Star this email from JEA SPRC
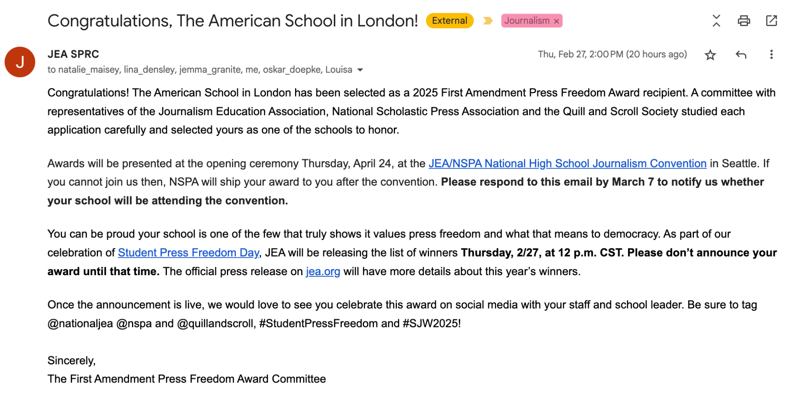 click(x=710, y=55)
